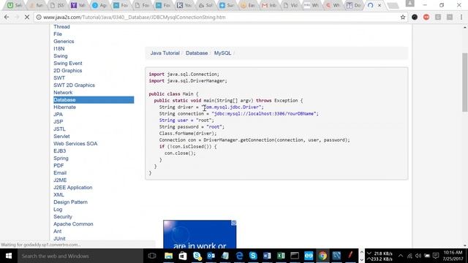This screenshot has height=263, width=468.
Task: Open the Design Pattern sidebar link
Action: click(x=70, y=202)
